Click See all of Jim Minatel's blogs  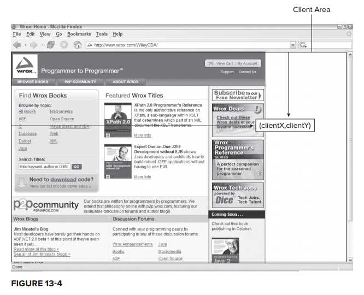pos(42,255)
